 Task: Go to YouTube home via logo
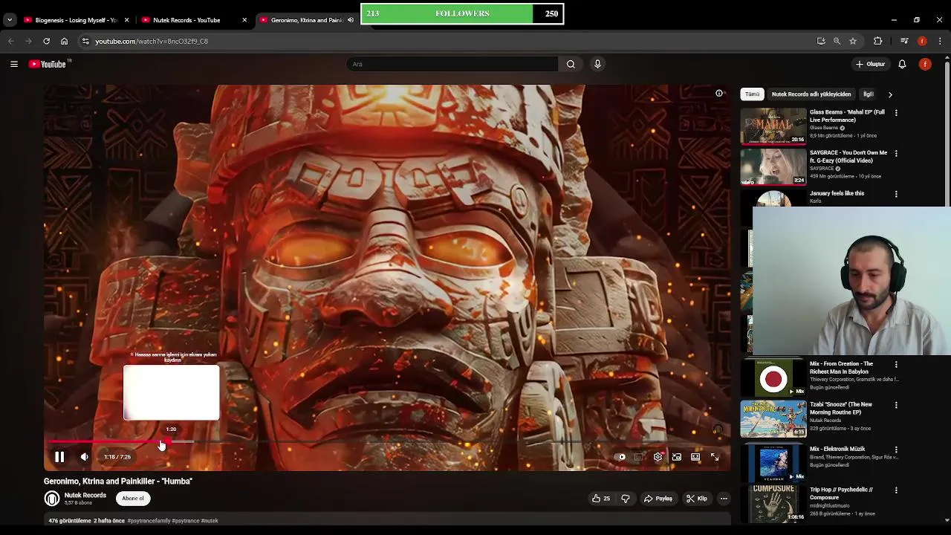[48, 64]
